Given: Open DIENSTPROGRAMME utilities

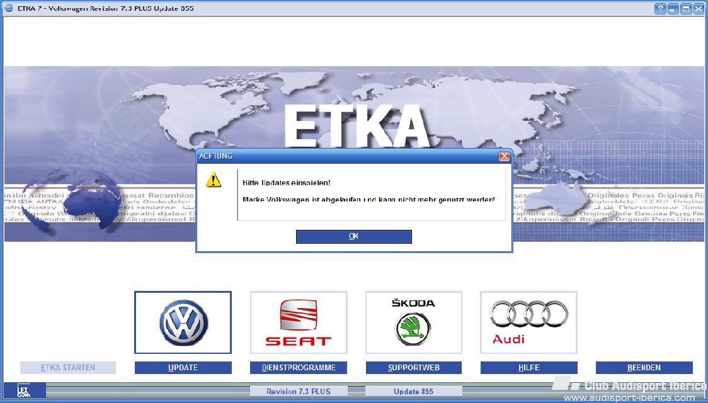Looking at the screenshot, I should pos(299,368).
